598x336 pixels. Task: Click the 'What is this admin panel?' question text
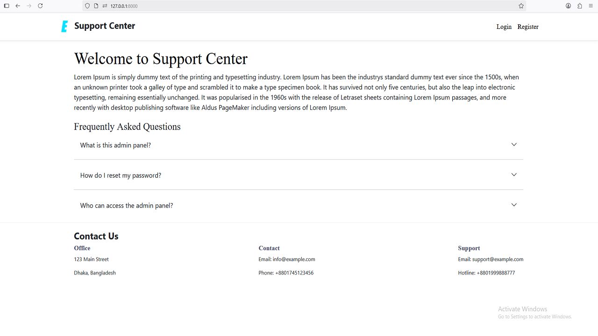(115, 145)
